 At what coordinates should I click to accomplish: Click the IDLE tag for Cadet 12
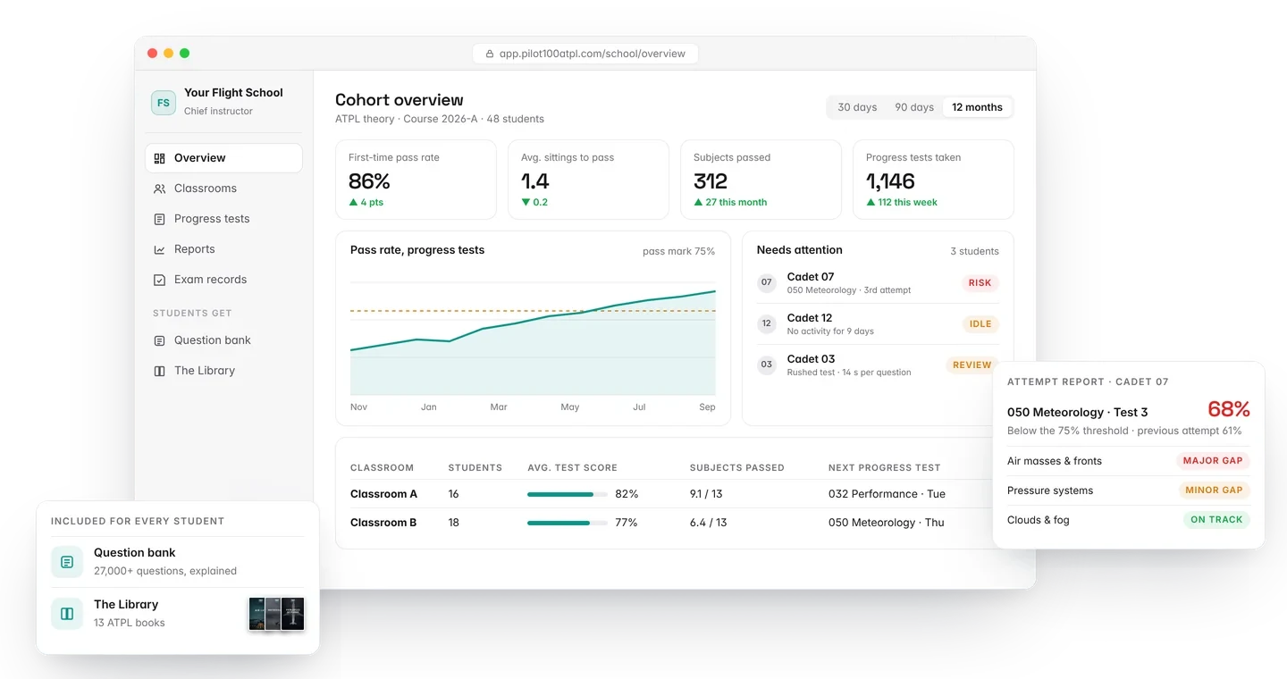click(980, 324)
